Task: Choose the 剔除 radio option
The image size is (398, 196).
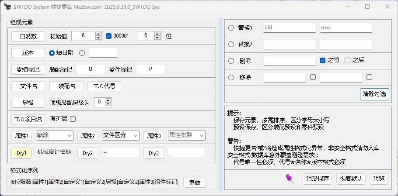Action: click(x=231, y=61)
